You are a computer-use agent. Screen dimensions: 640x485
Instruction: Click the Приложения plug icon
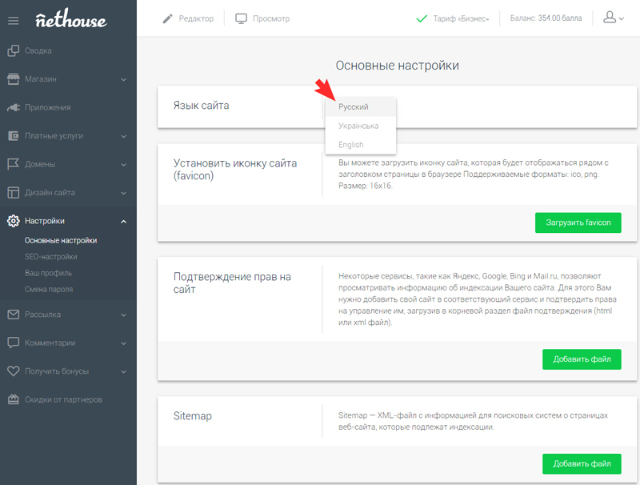tap(14, 107)
